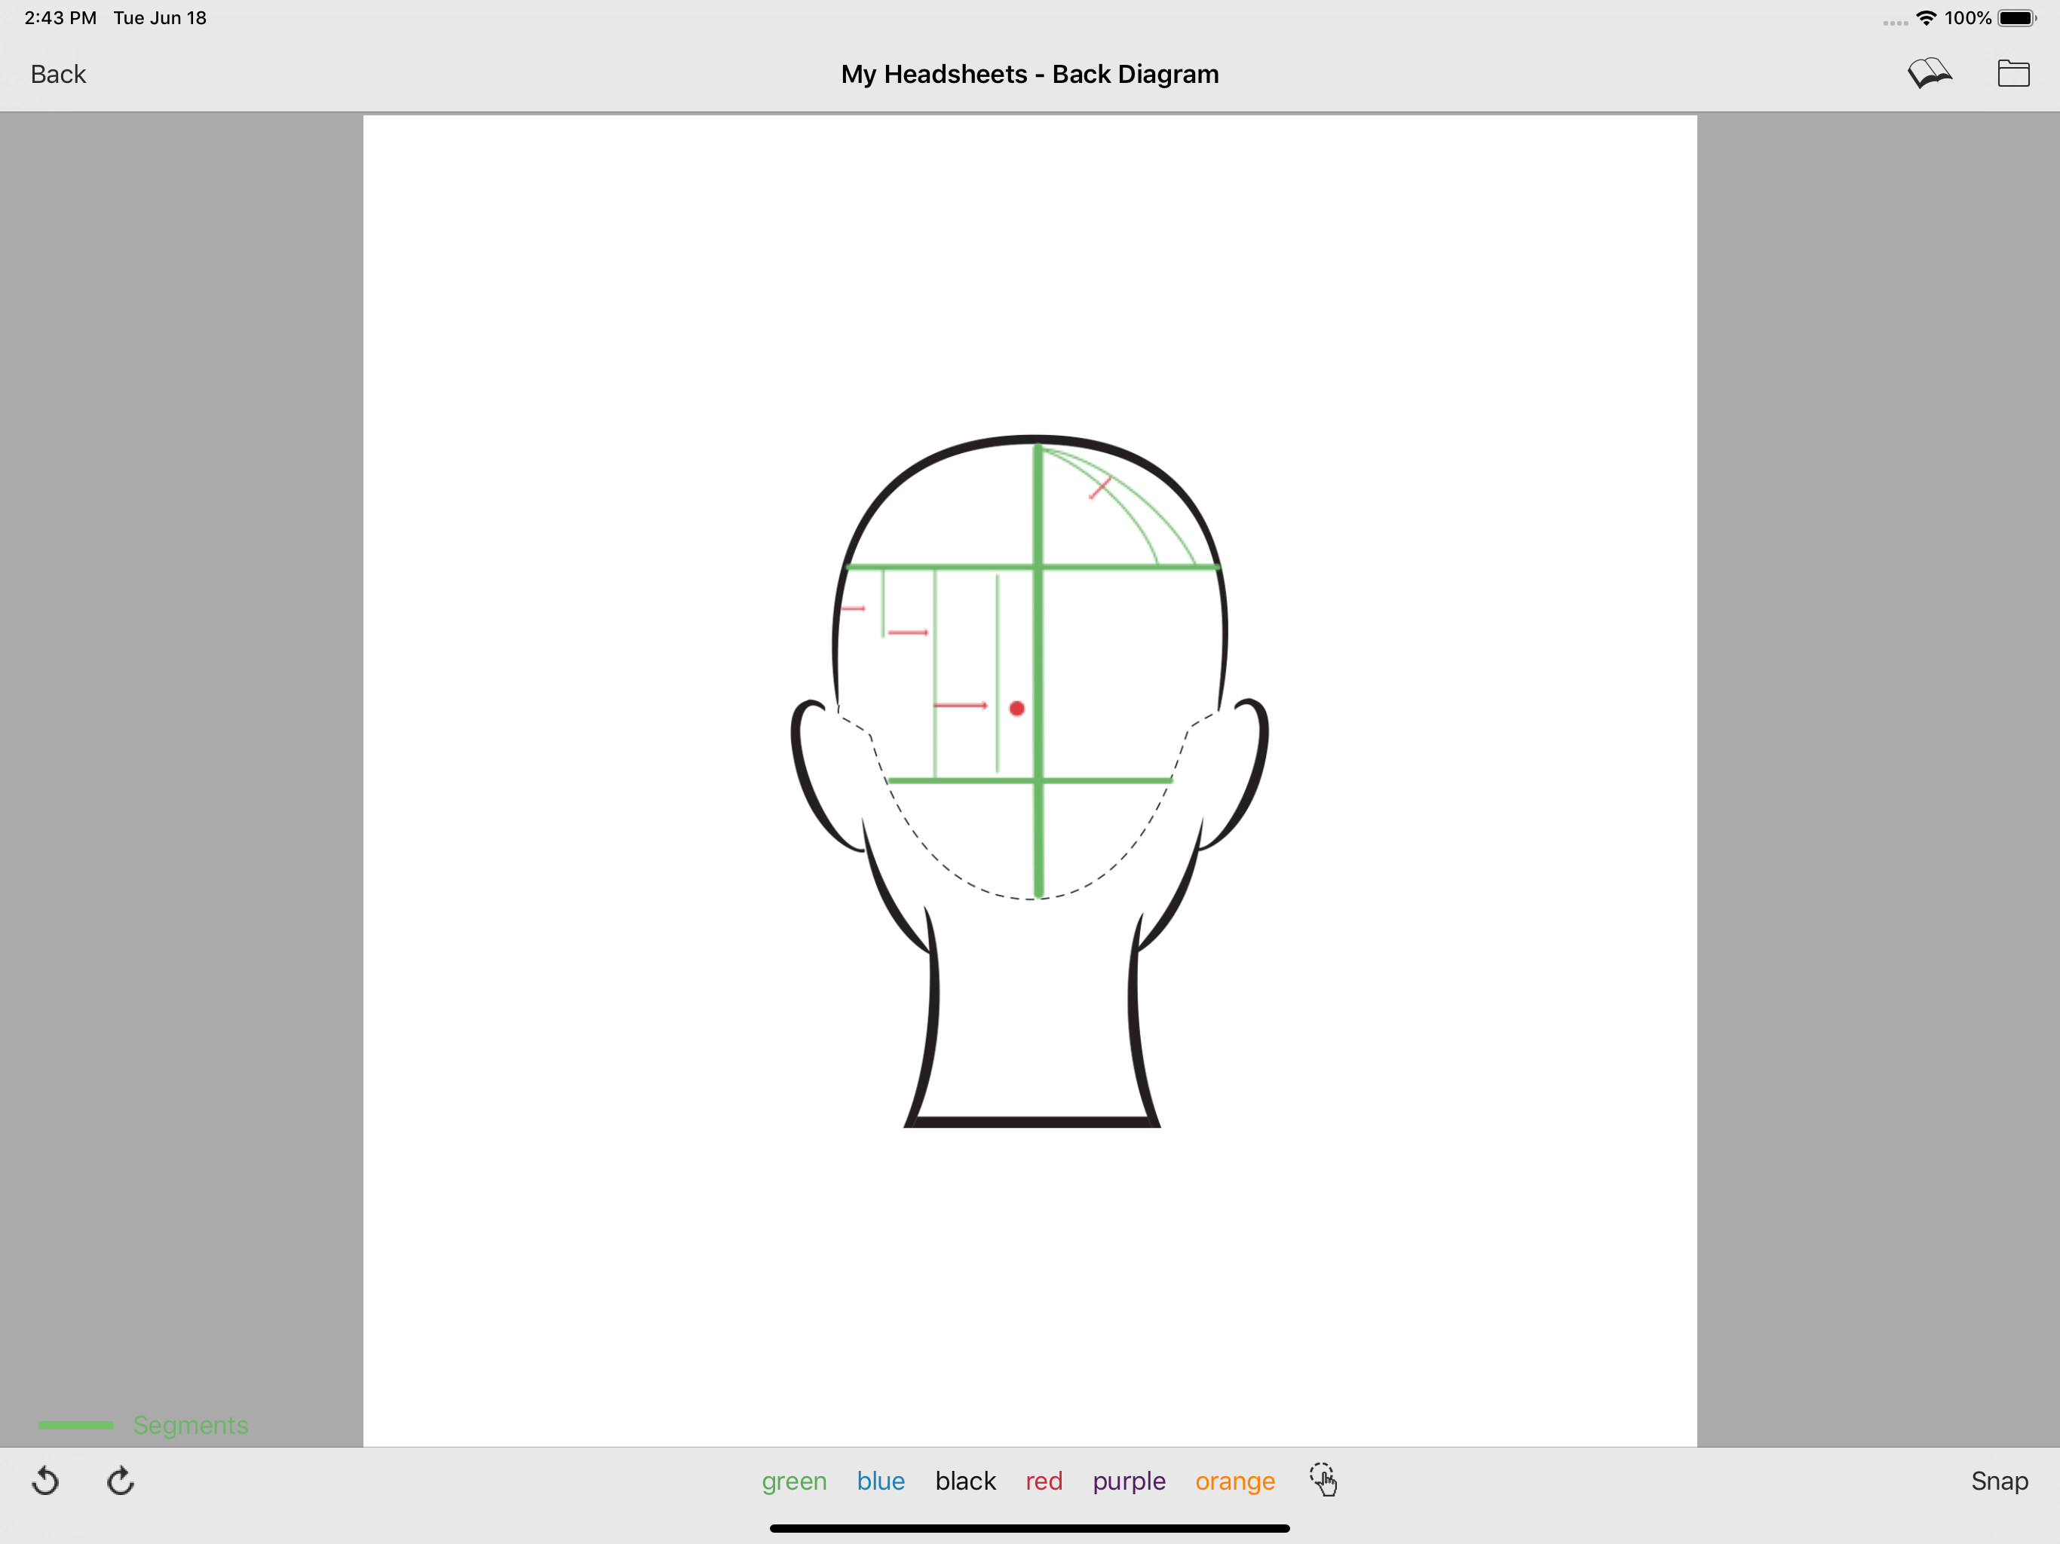The image size is (2060, 1544).
Task: Tap the 2:43 PM clock in status bar
Action: 60,19
